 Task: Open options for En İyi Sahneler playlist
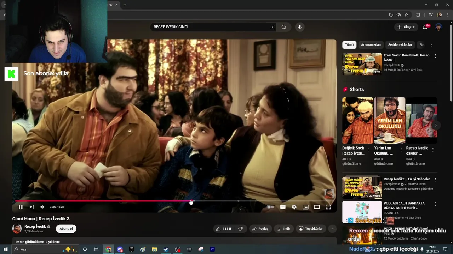[435, 180]
